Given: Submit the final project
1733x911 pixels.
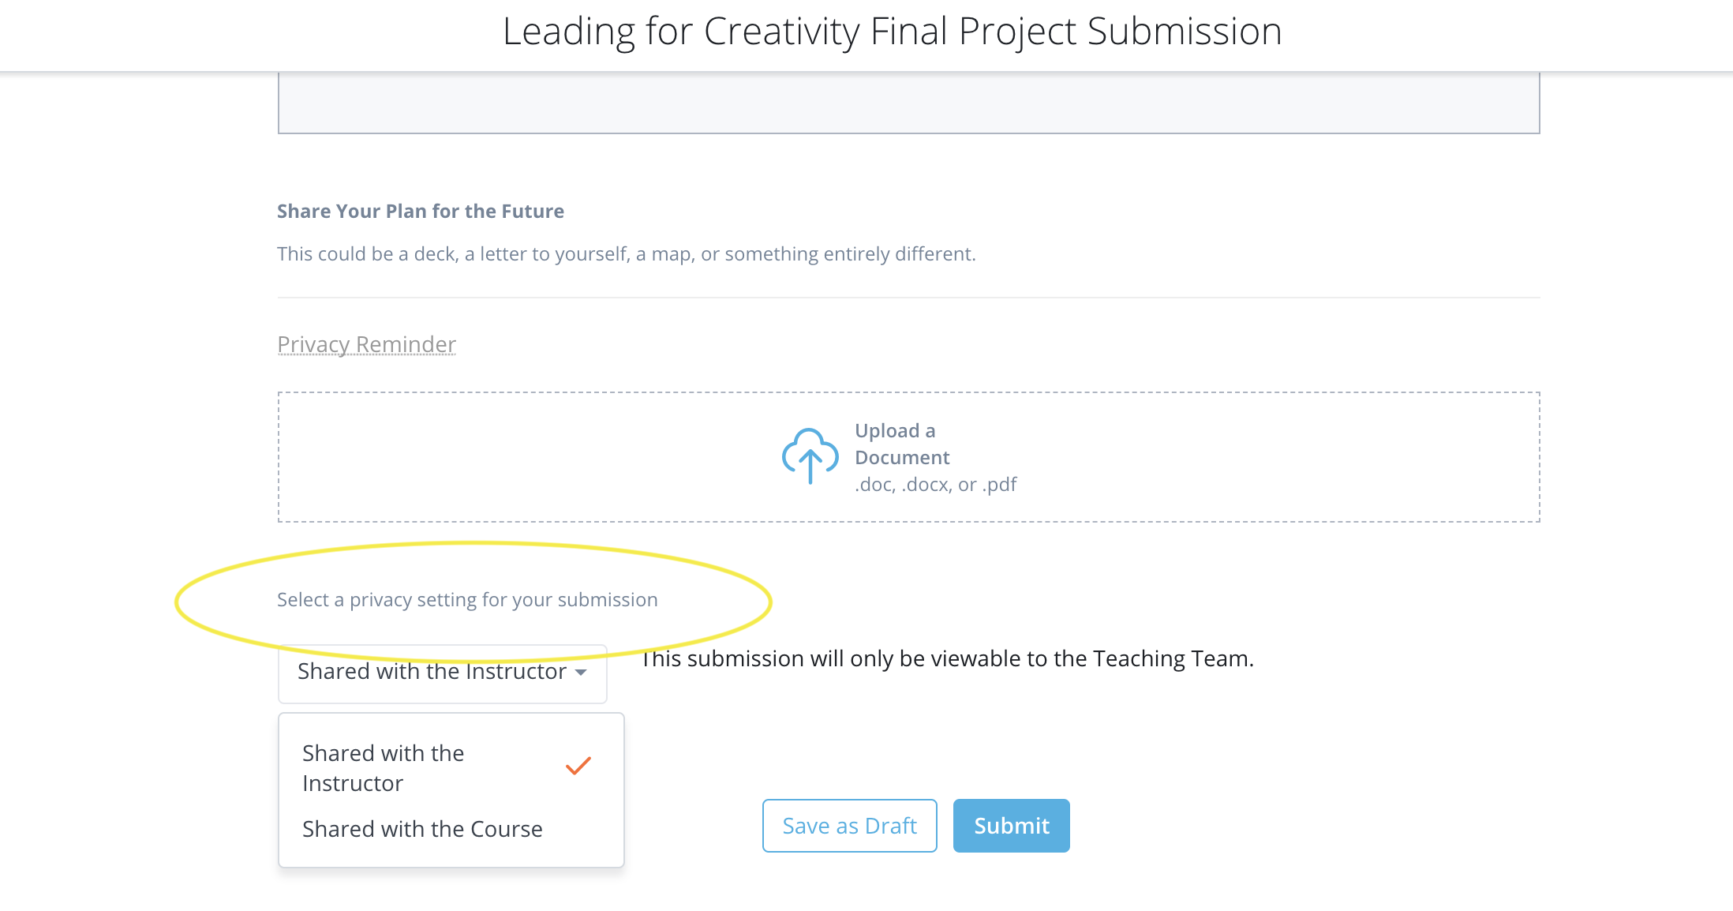Looking at the screenshot, I should 1011,826.
